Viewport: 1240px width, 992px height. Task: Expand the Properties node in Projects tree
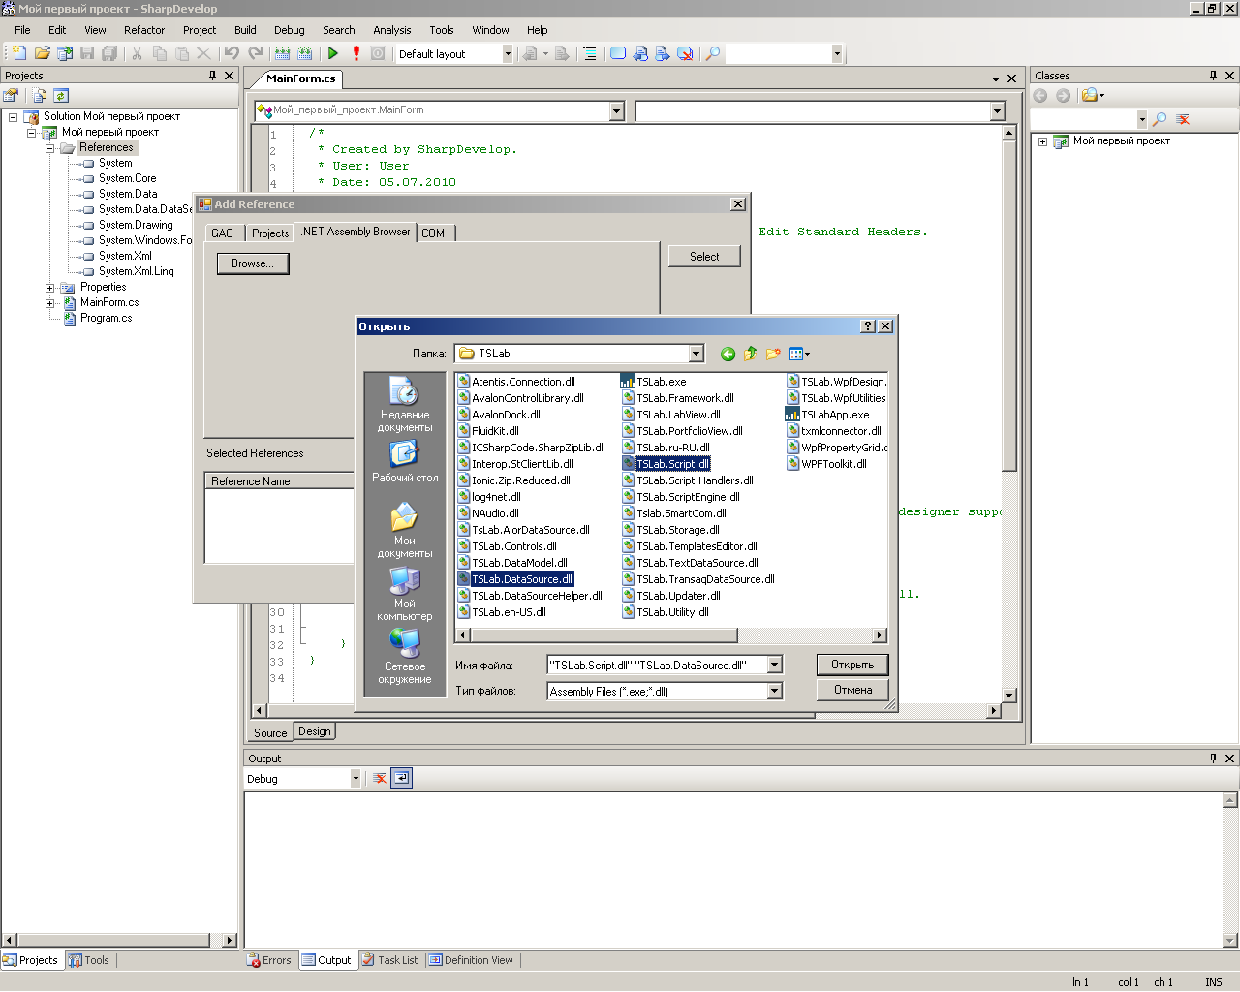pos(50,288)
